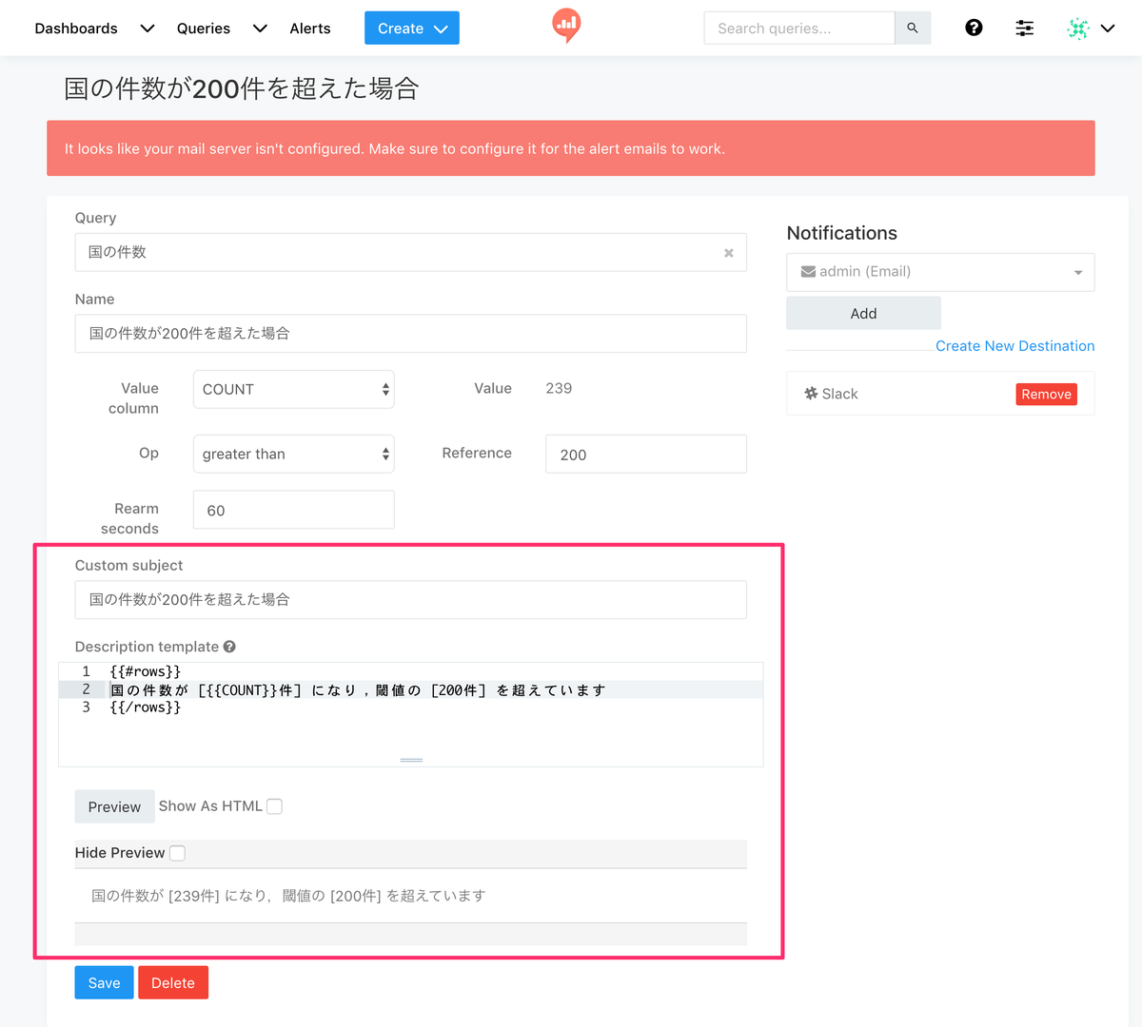Click the mail server warning banner text
Image resolution: width=1142 pixels, height=1027 pixels.
coord(395,148)
